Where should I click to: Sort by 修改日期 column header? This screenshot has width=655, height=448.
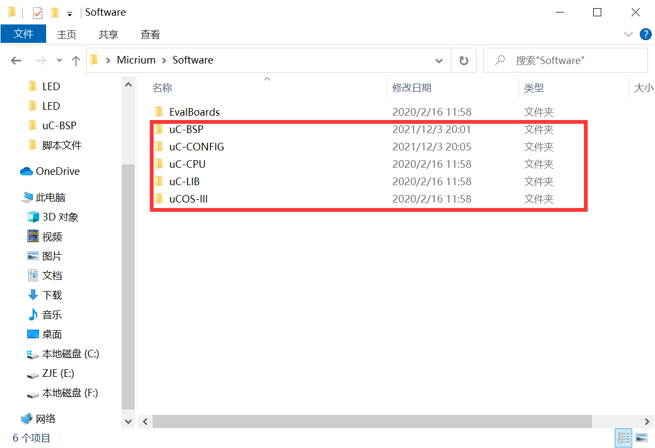pyautogui.click(x=412, y=87)
